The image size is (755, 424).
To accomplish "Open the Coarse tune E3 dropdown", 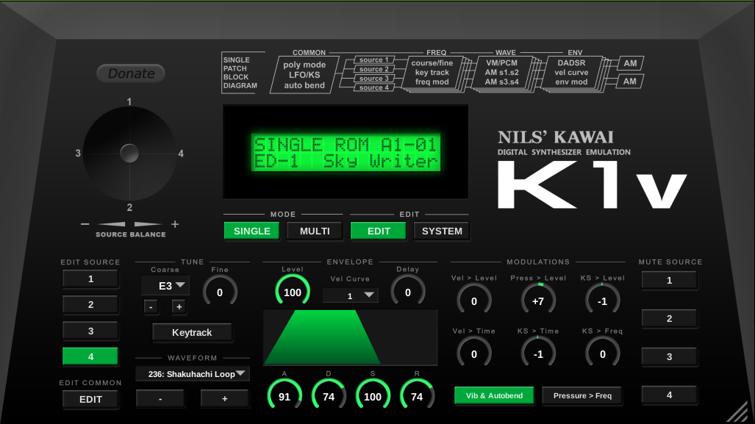I will (165, 286).
